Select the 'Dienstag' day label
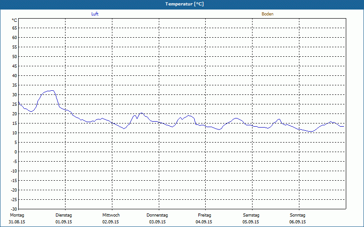The image size is (364, 227). coord(64,215)
